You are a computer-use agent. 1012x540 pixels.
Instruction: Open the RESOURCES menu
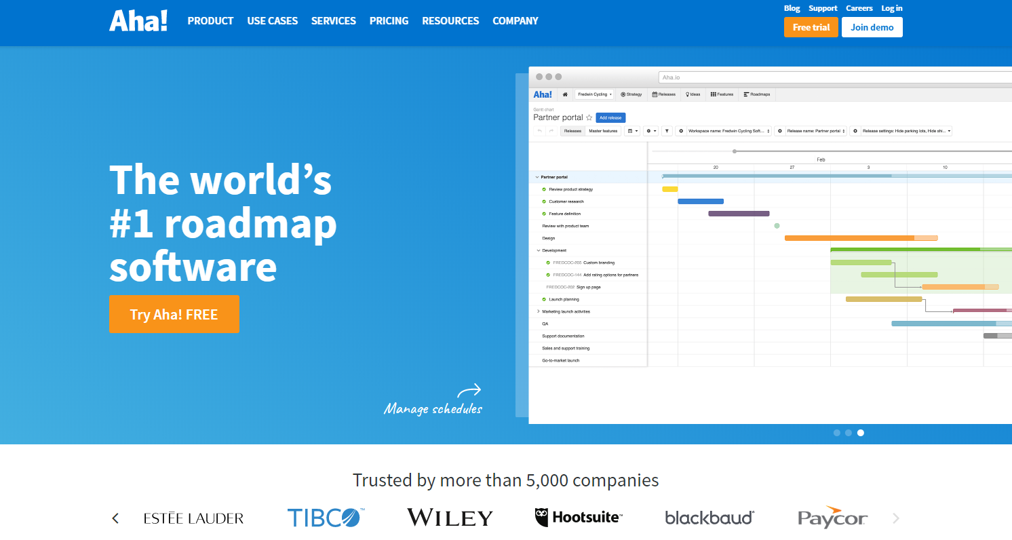pyautogui.click(x=450, y=21)
